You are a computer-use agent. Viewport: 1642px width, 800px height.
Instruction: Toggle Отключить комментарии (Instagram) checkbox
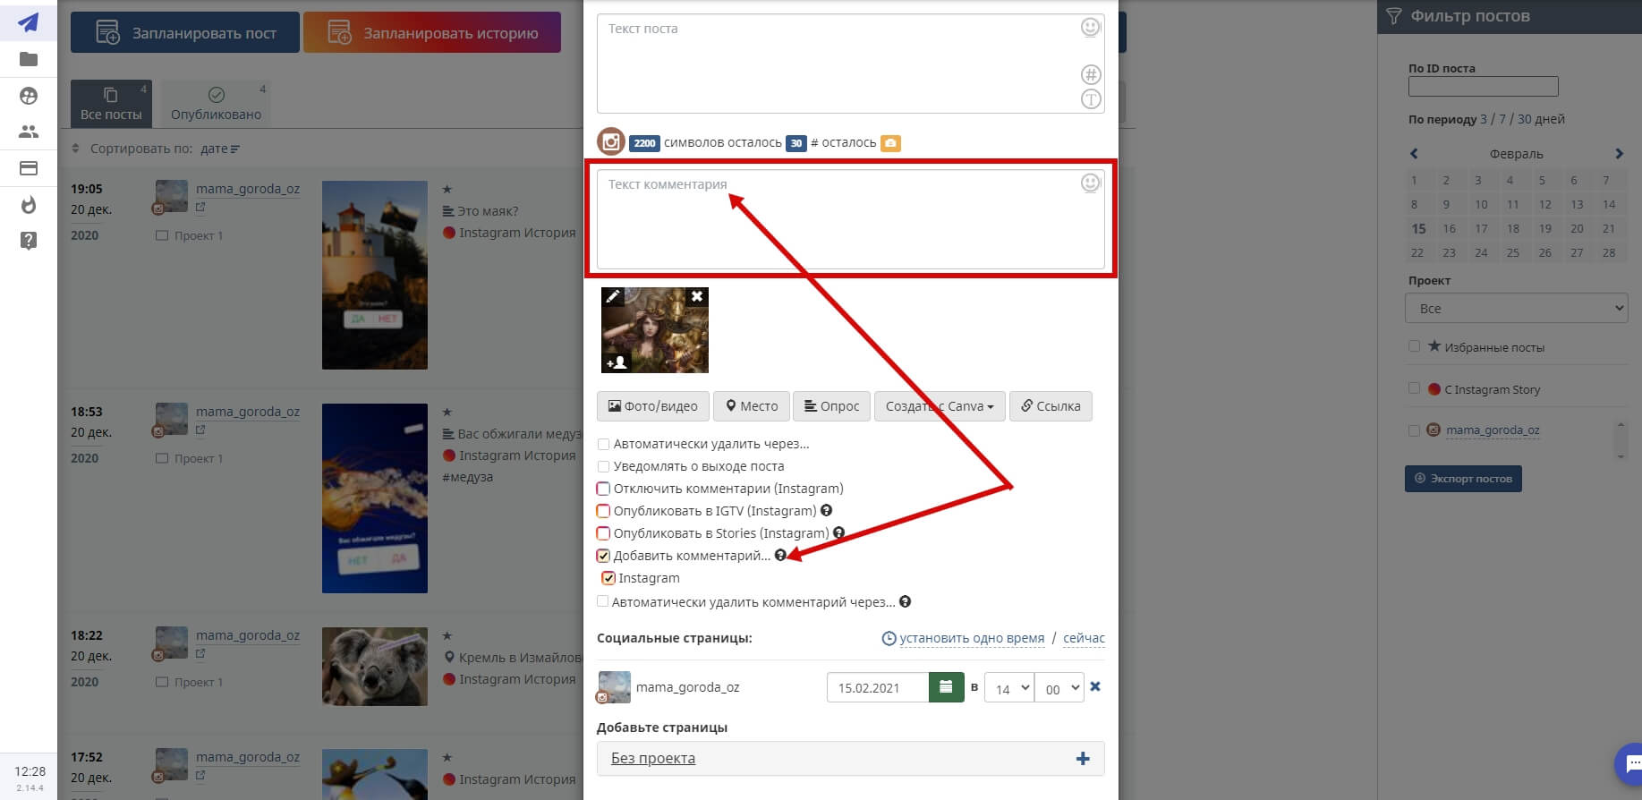[x=603, y=489]
